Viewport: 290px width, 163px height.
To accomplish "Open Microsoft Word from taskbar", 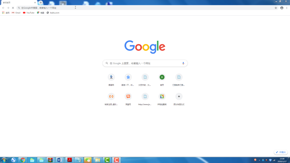I will tap(60, 160).
